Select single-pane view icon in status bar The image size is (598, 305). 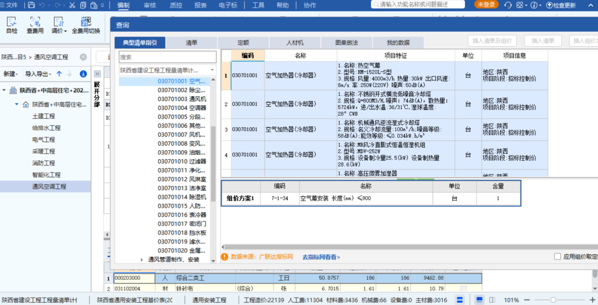(x=479, y=300)
